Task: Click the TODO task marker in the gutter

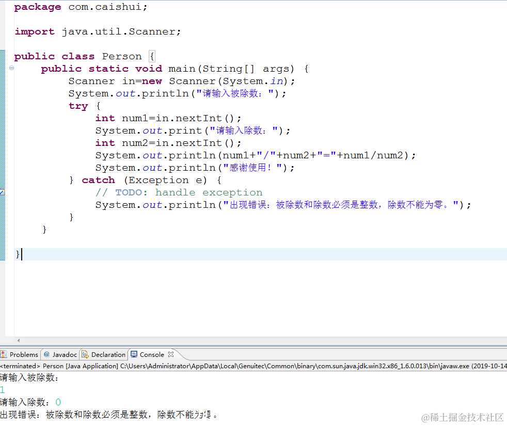Action: [x=2, y=192]
